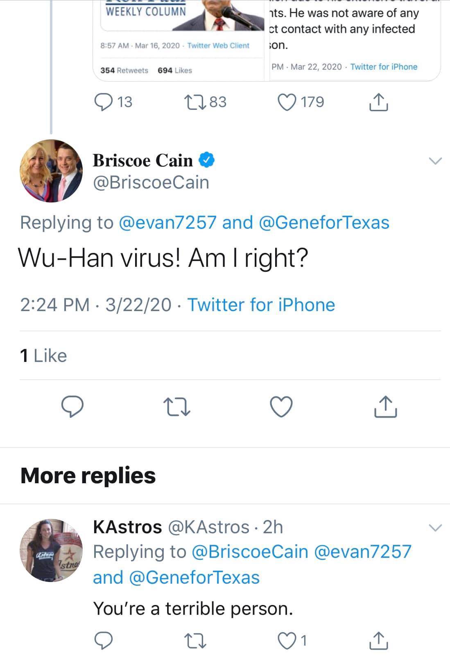Open the @evan7257 profile link in Briscoe Cain's tweet
The width and height of the screenshot is (450, 655).
click(x=167, y=223)
